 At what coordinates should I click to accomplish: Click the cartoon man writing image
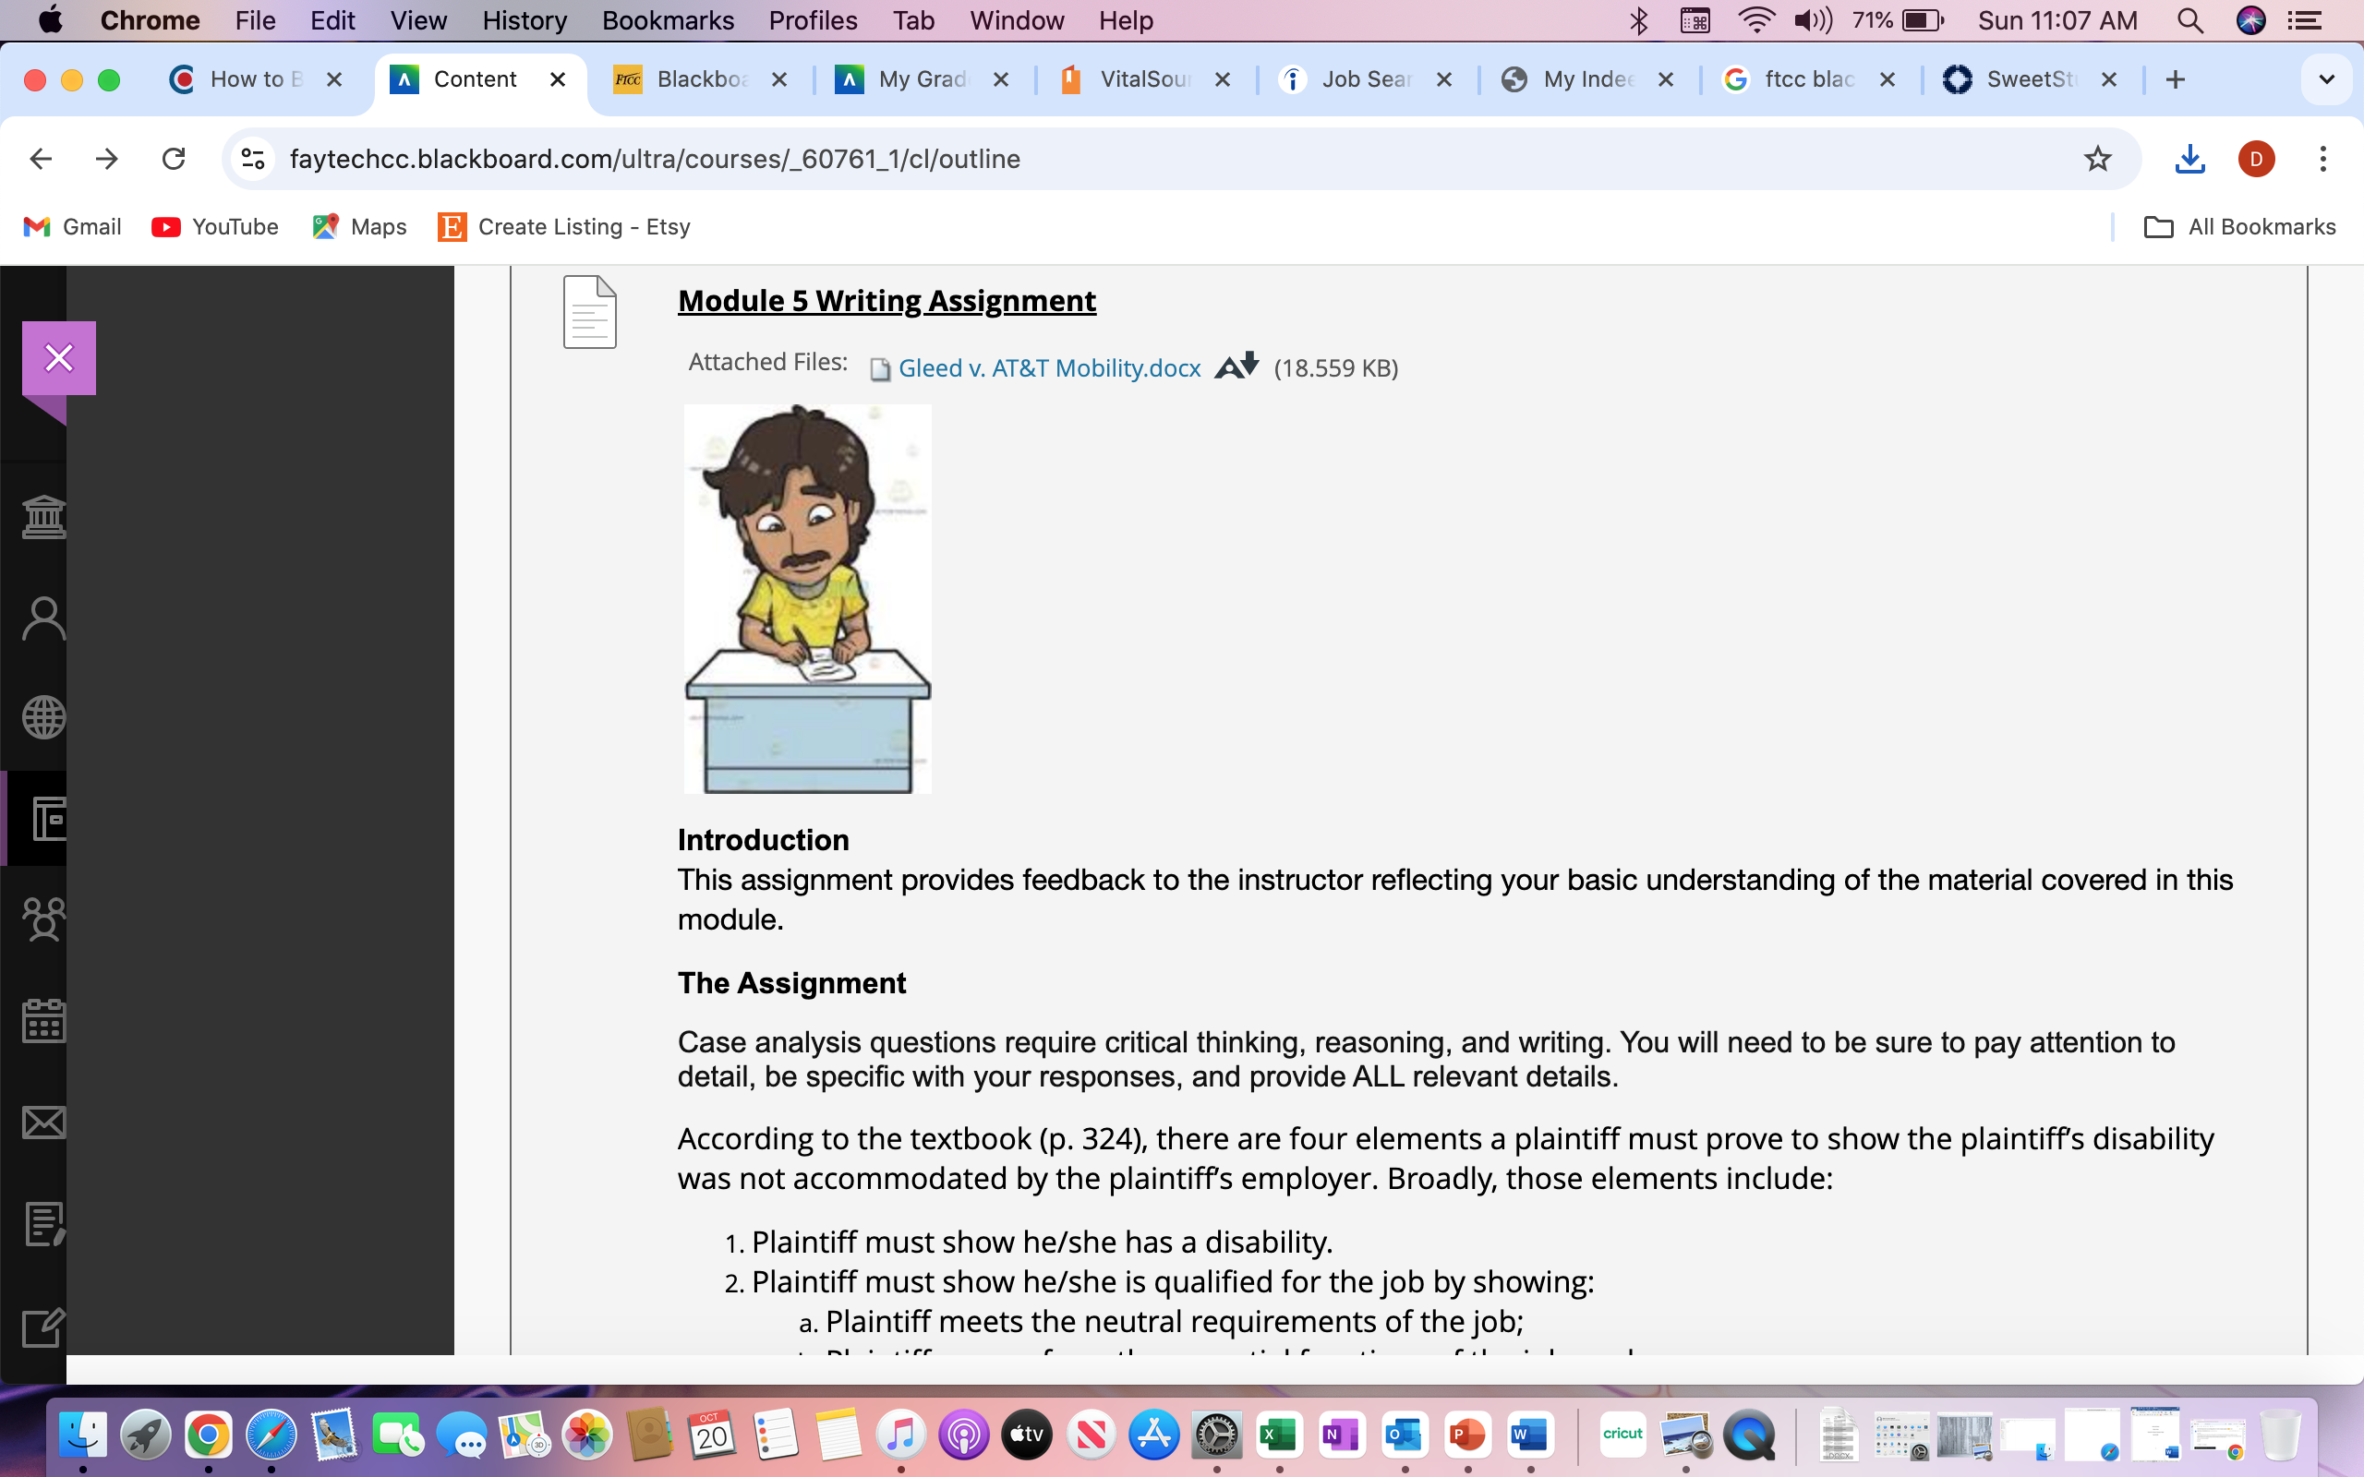(x=807, y=598)
